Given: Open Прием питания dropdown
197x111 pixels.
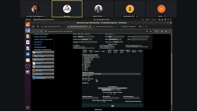Looking at the screenshot, I should click(x=87, y=39).
